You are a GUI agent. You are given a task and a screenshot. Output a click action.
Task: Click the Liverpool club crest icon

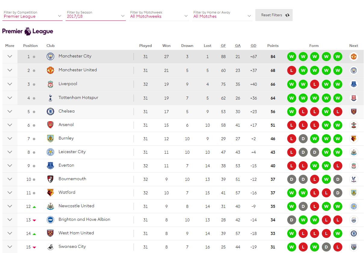coord(50,84)
